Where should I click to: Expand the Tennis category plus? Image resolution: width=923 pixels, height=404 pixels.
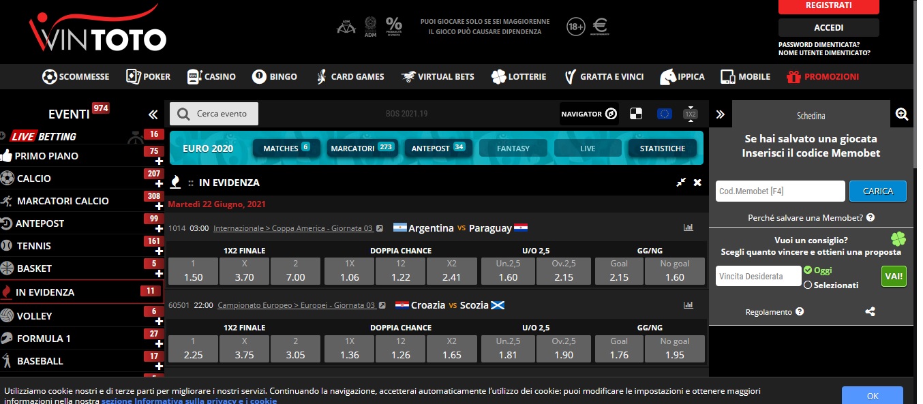coord(160,252)
